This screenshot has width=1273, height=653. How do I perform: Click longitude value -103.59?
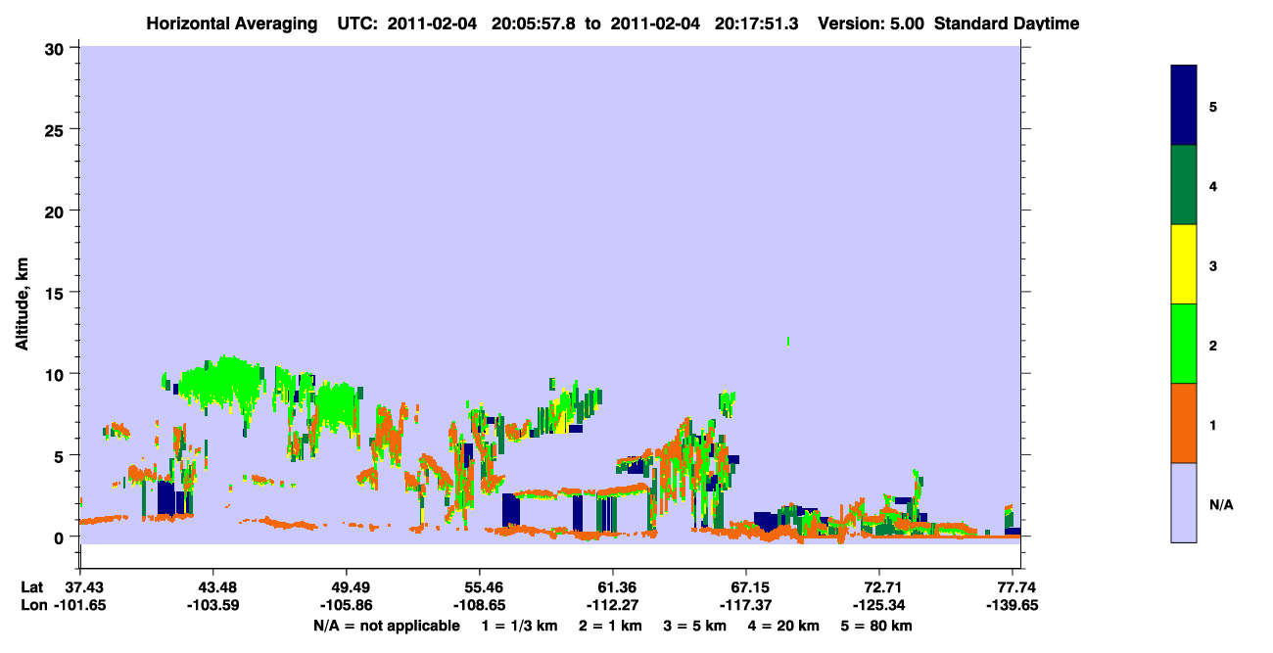(212, 605)
